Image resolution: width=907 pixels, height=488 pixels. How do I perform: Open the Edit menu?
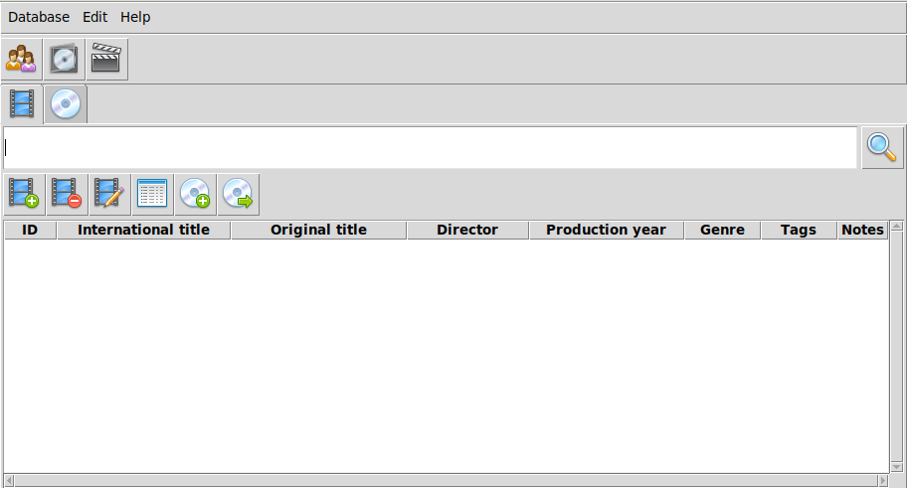tap(94, 17)
